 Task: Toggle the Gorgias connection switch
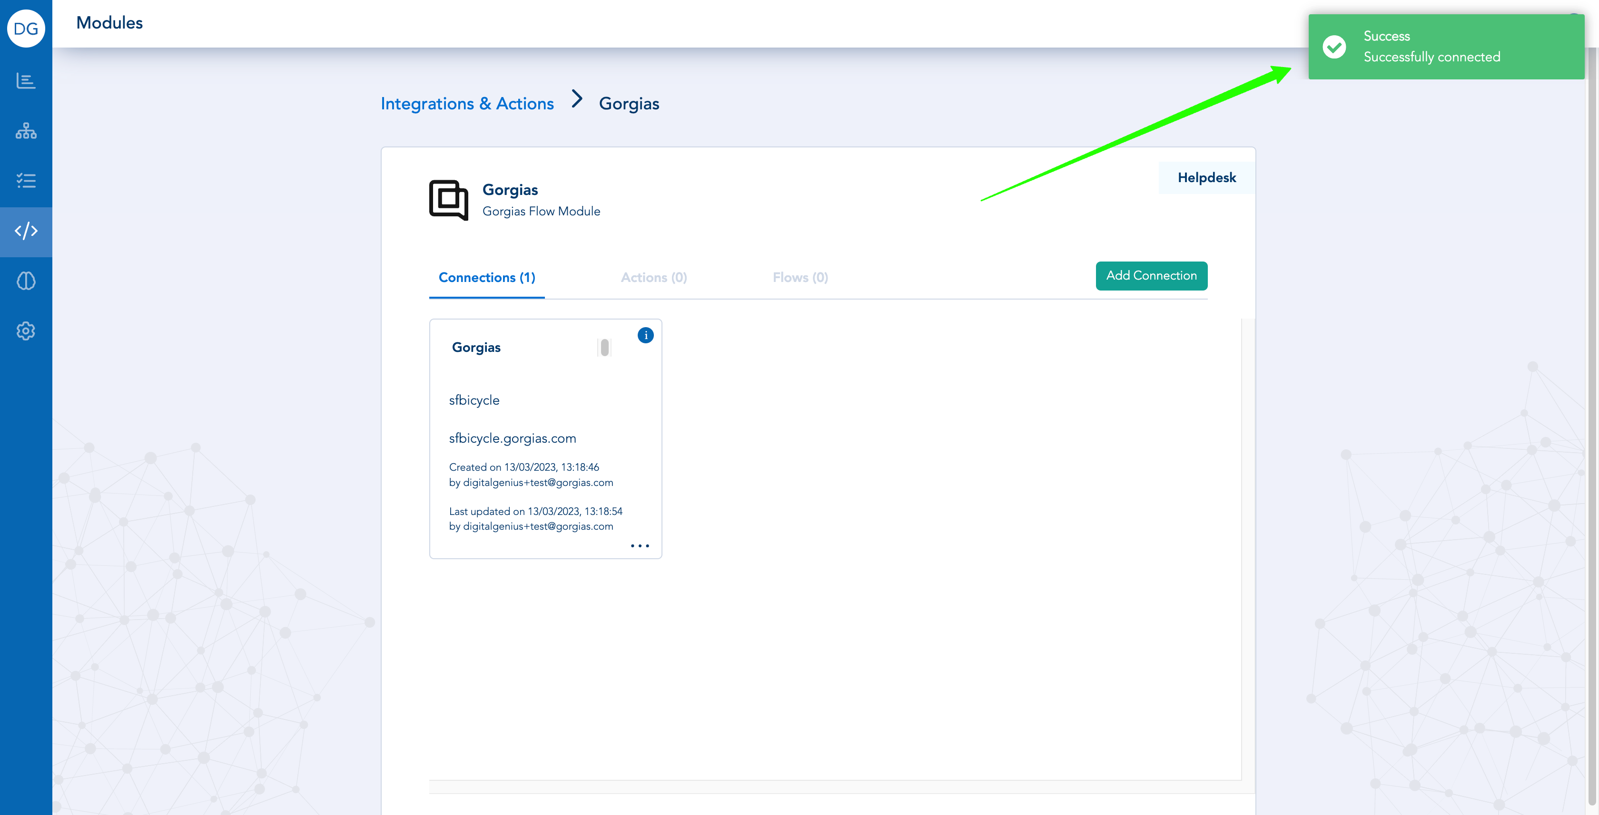604,347
